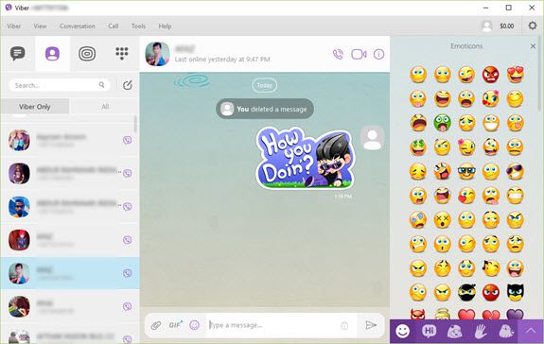Image resolution: width=544 pixels, height=344 pixels.
Task: Insert the green sick face emoticon
Action: (x=443, y=123)
